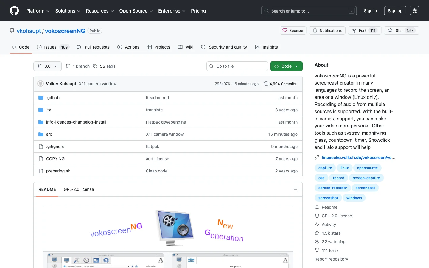Open the 3.0 branch selector dropdown
Screen dimensions: 429x268
click(x=47, y=66)
